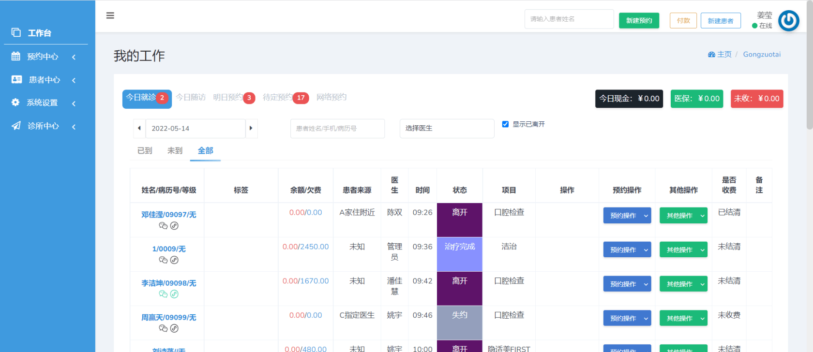Open 选择医生 dropdown
813x352 pixels.
click(x=447, y=129)
